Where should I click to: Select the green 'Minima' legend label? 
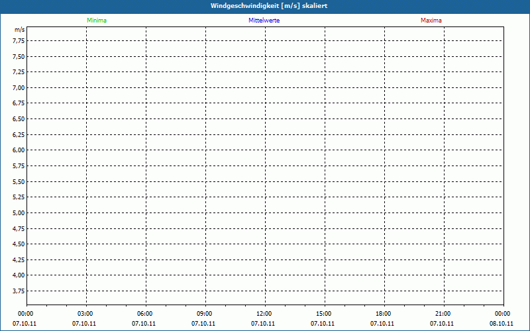97,21
